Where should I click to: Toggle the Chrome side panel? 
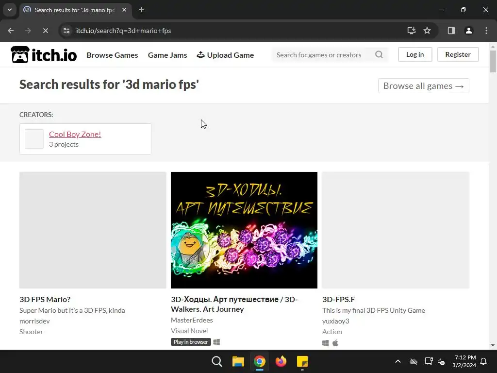pyautogui.click(x=451, y=31)
